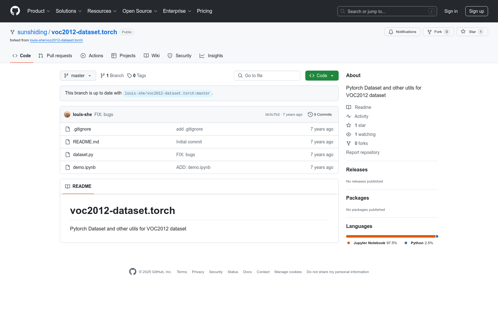Open the demo.ipynb file

(x=84, y=167)
